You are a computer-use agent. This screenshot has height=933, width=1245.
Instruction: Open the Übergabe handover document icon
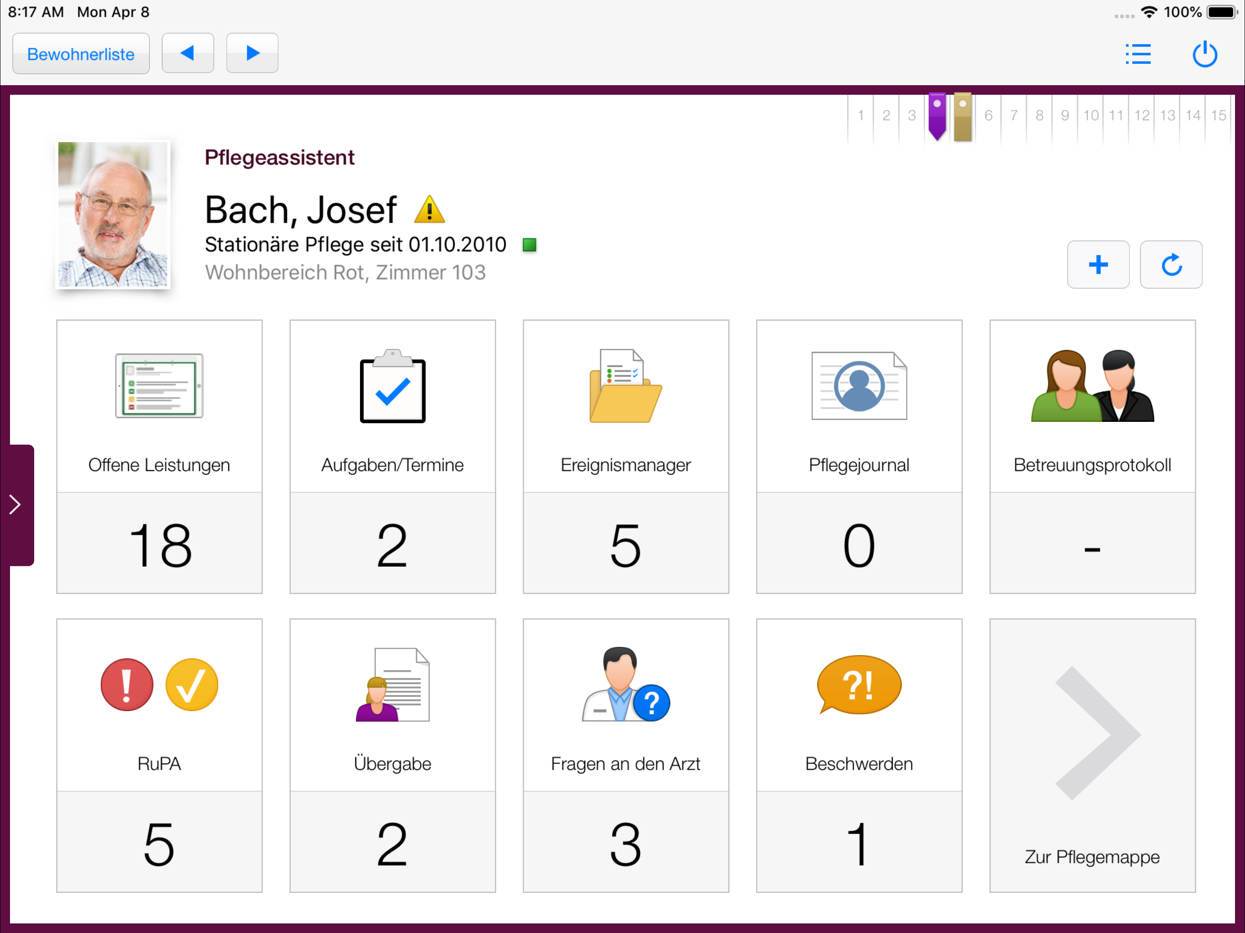392,685
